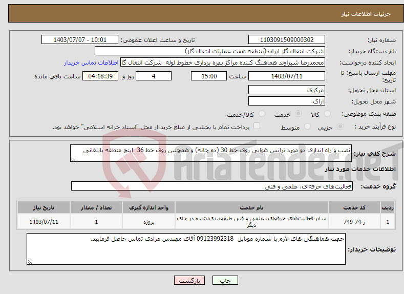Click the نام خدمت column header
The image size is (404, 294).
tap(251, 207)
